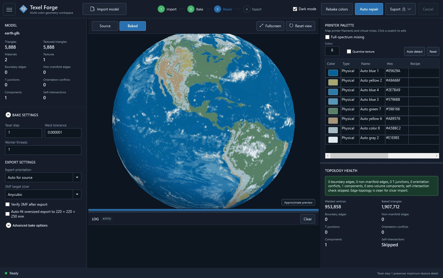Click the Colors count field
This screenshot has height=278, width=443.
pyautogui.click(x=332, y=51)
